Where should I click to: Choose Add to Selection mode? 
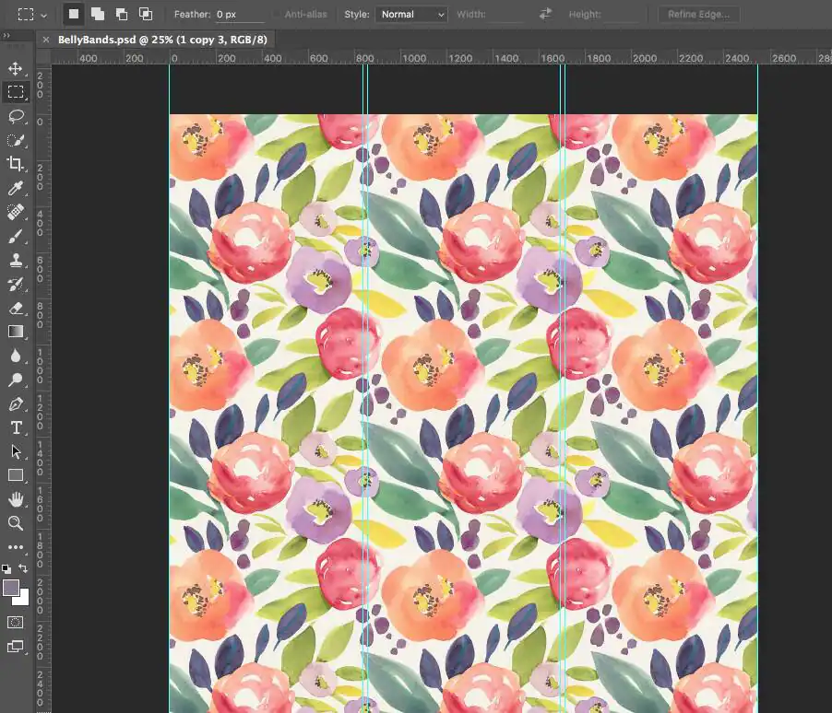point(98,15)
